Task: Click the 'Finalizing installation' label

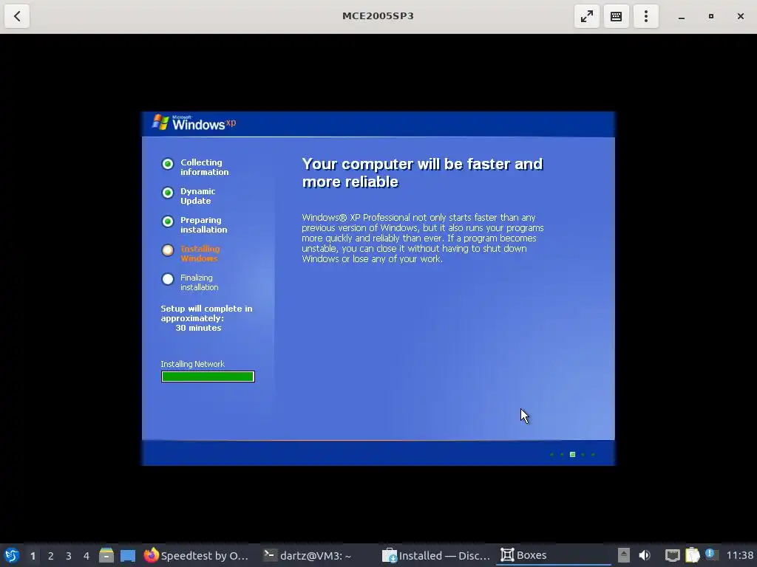Action: tap(200, 283)
